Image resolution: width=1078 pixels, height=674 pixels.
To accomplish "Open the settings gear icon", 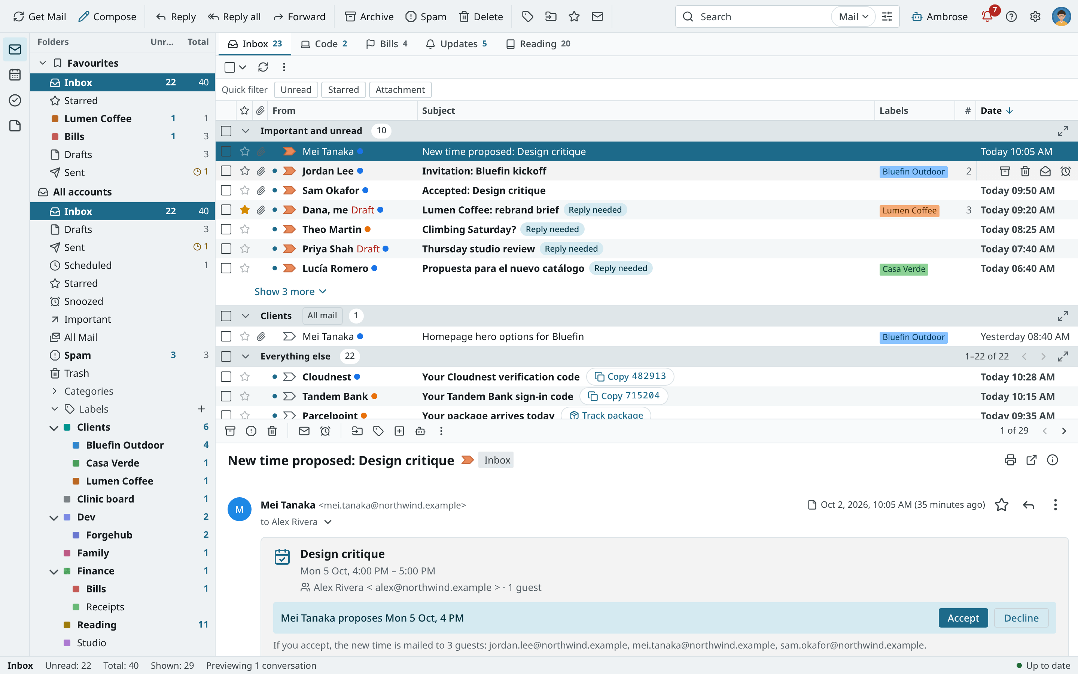I will coord(1035,16).
